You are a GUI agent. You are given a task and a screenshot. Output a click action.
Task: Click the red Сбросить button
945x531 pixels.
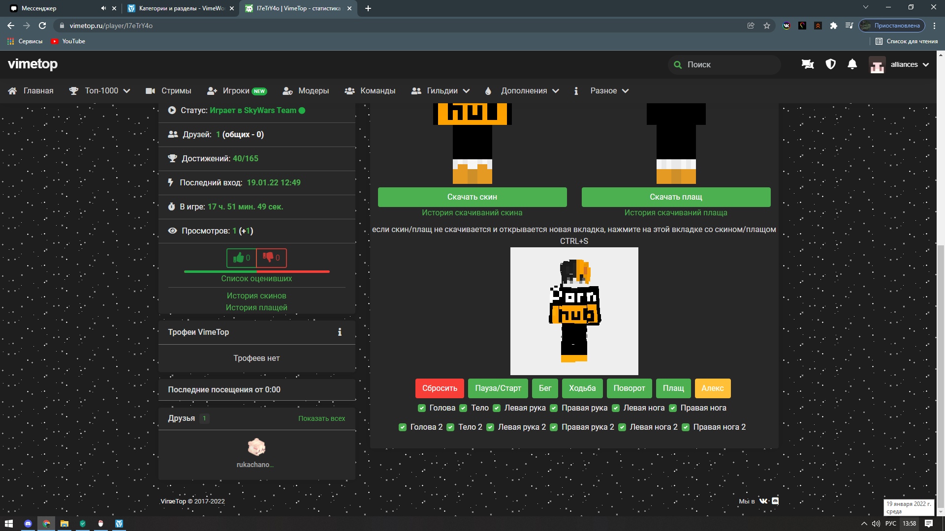pos(440,388)
